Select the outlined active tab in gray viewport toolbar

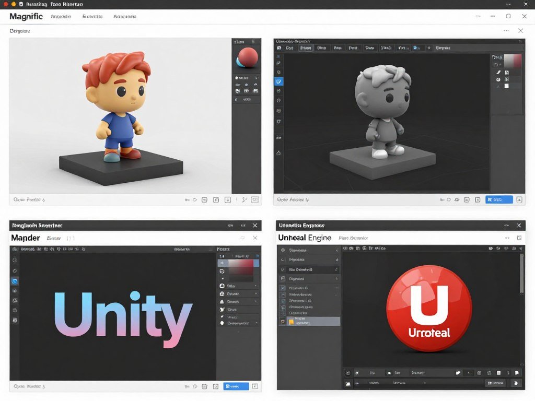coord(306,48)
